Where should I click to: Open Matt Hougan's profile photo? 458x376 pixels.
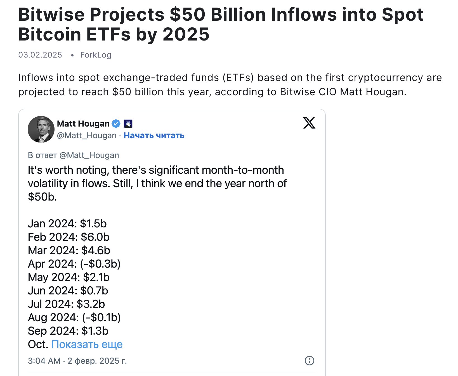[x=41, y=129]
